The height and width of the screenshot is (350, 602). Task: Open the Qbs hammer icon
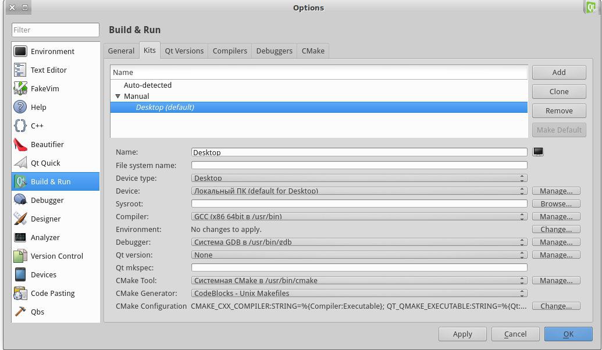[20, 312]
